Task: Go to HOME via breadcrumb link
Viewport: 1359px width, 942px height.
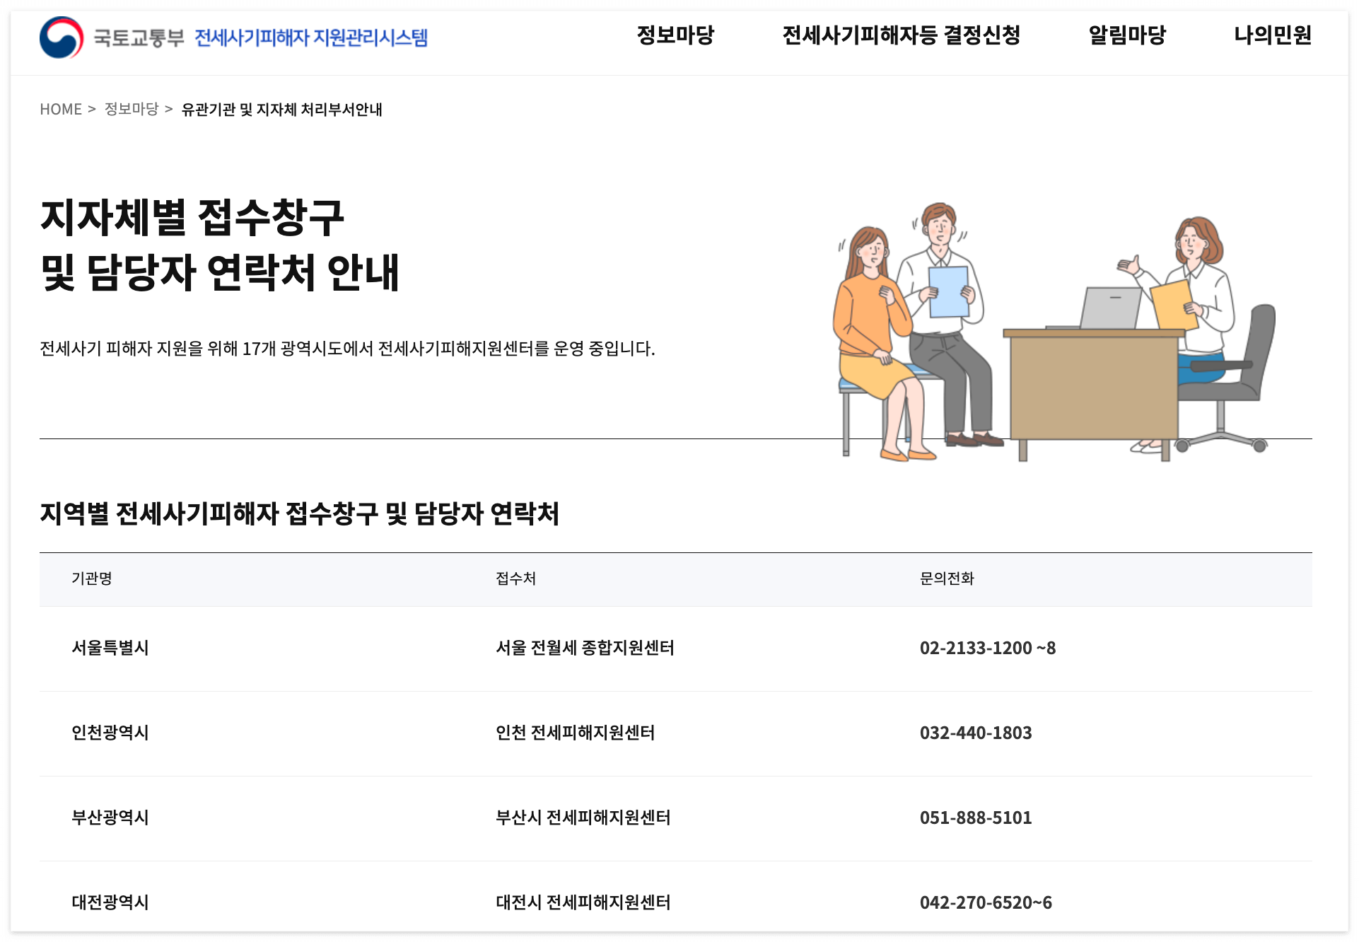Action: coord(60,109)
